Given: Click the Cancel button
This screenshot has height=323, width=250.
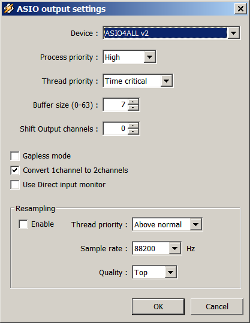Looking at the screenshot, I should point(217,307).
